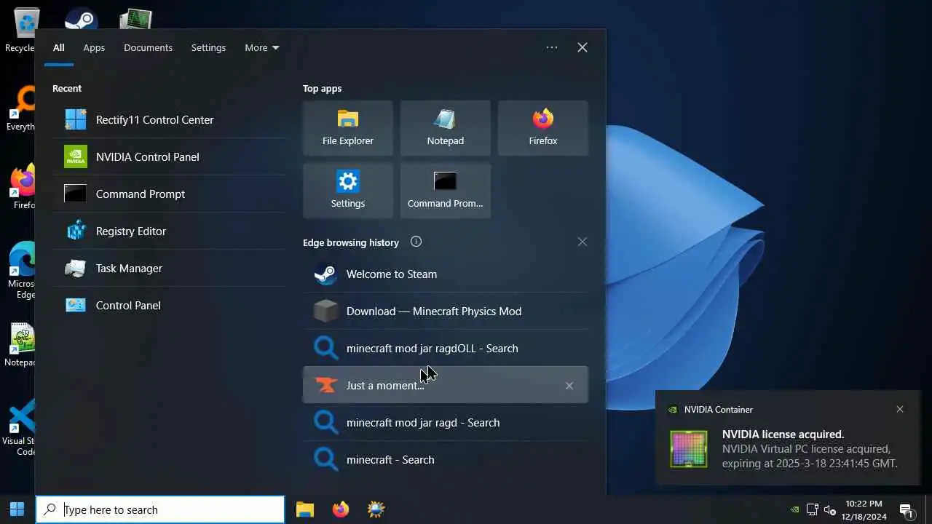This screenshot has width=932, height=524.
Task: Launch NVIDIA Control Panel from Recent list
Action: [x=169, y=156]
